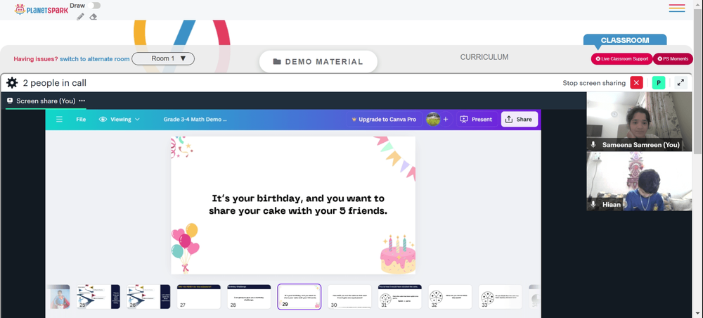Image resolution: width=703 pixels, height=318 pixels.
Task: Click the Having issues? text
Action: tap(36, 59)
